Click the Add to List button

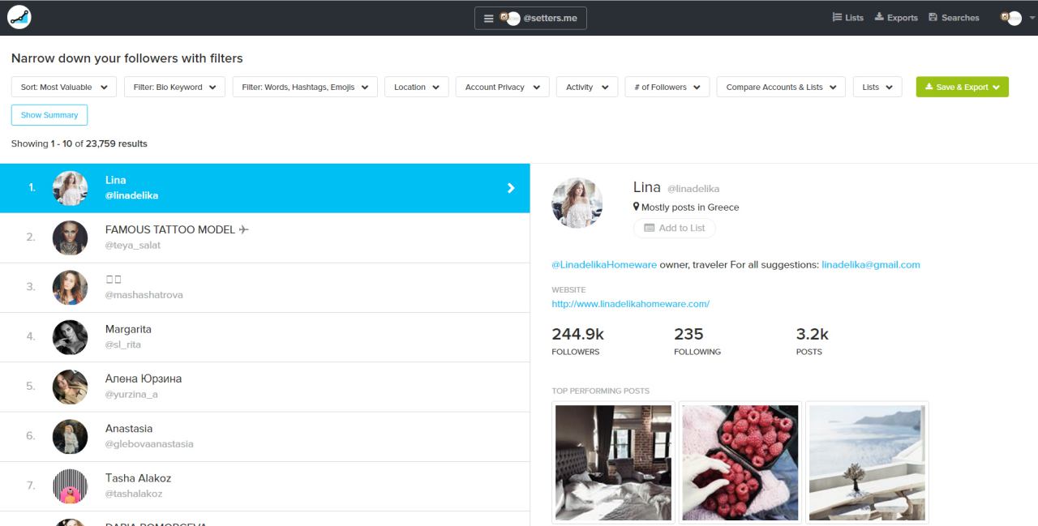click(675, 228)
